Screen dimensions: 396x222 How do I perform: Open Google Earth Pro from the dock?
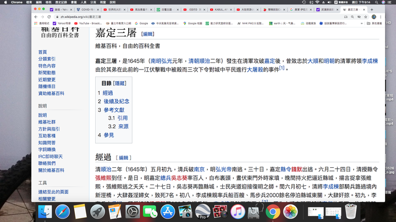tap(202, 212)
